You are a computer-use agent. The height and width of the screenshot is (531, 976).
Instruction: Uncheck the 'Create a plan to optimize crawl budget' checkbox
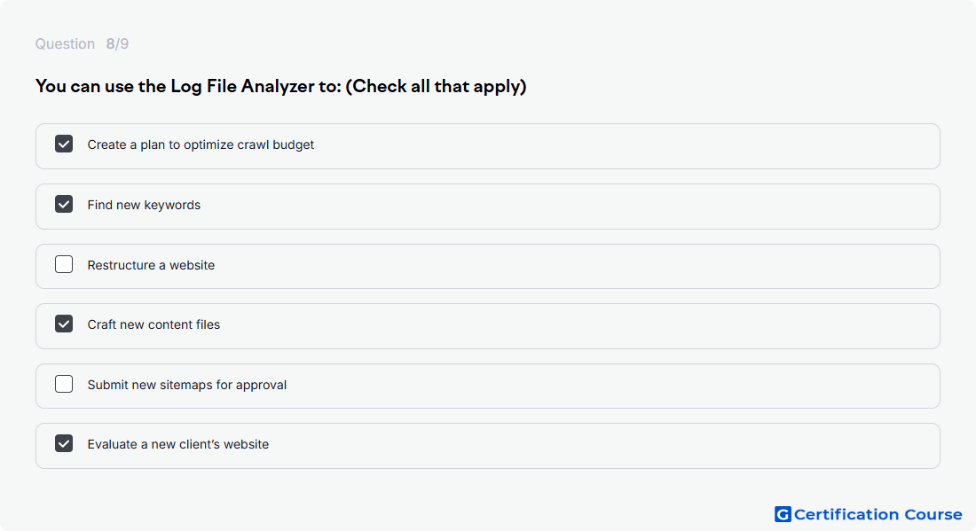pos(64,144)
